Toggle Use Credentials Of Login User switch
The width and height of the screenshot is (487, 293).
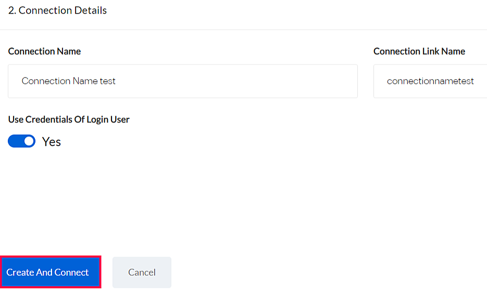(x=21, y=141)
